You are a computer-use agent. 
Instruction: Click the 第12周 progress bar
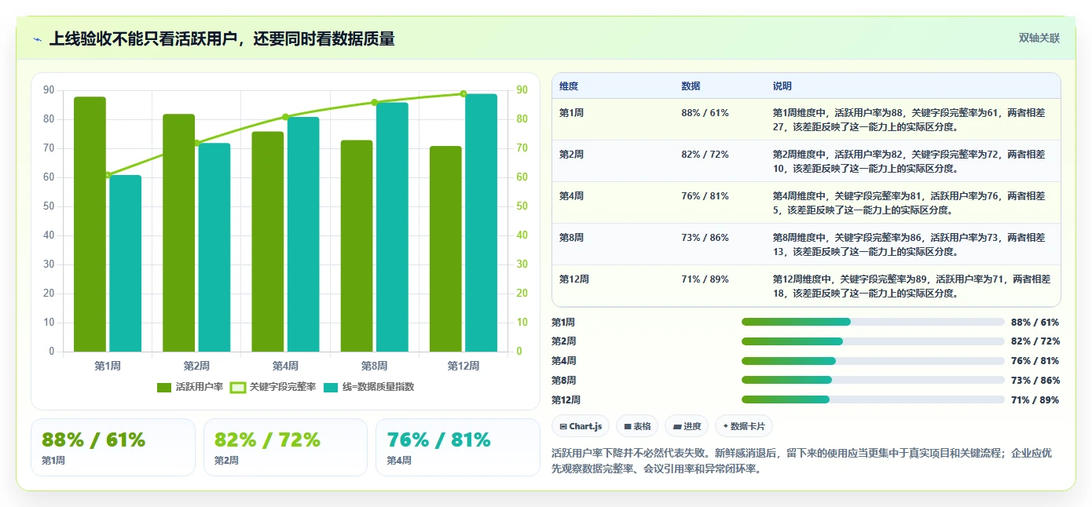coord(873,399)
